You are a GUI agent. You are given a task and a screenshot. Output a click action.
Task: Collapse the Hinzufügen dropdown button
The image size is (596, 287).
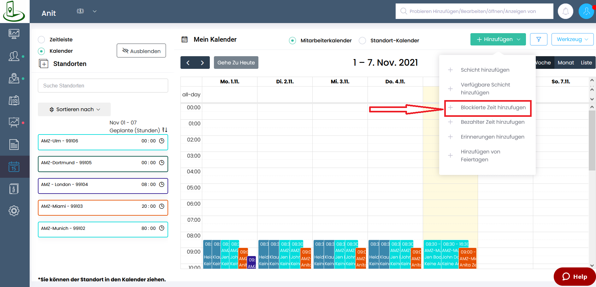click(x=498, y=39)
